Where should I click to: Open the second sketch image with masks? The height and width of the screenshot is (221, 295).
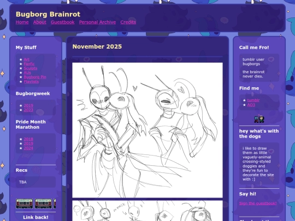click(147, 211)
